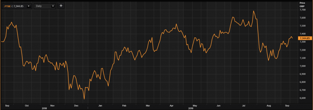The width and height of the screenshot is (313, 110).
Task: Click the 6,700 price axis label
Action: click(x=303, y=90)
